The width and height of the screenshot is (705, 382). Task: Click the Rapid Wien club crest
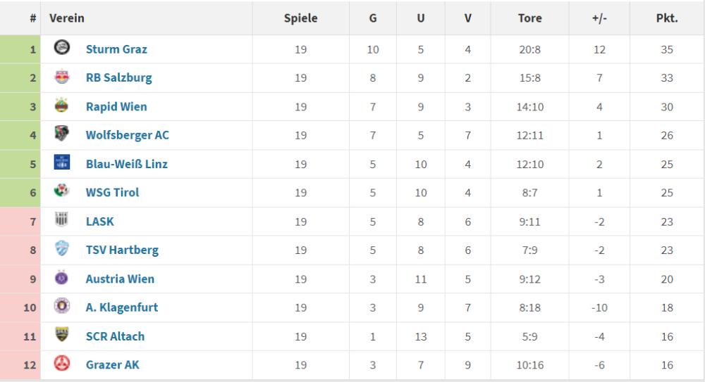62,106
